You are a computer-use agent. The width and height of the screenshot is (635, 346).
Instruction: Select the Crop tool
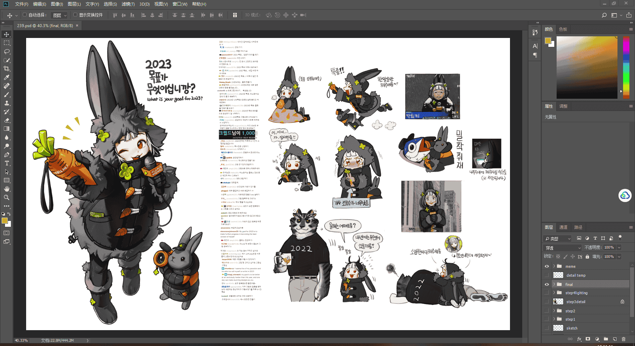click(7, 69)
